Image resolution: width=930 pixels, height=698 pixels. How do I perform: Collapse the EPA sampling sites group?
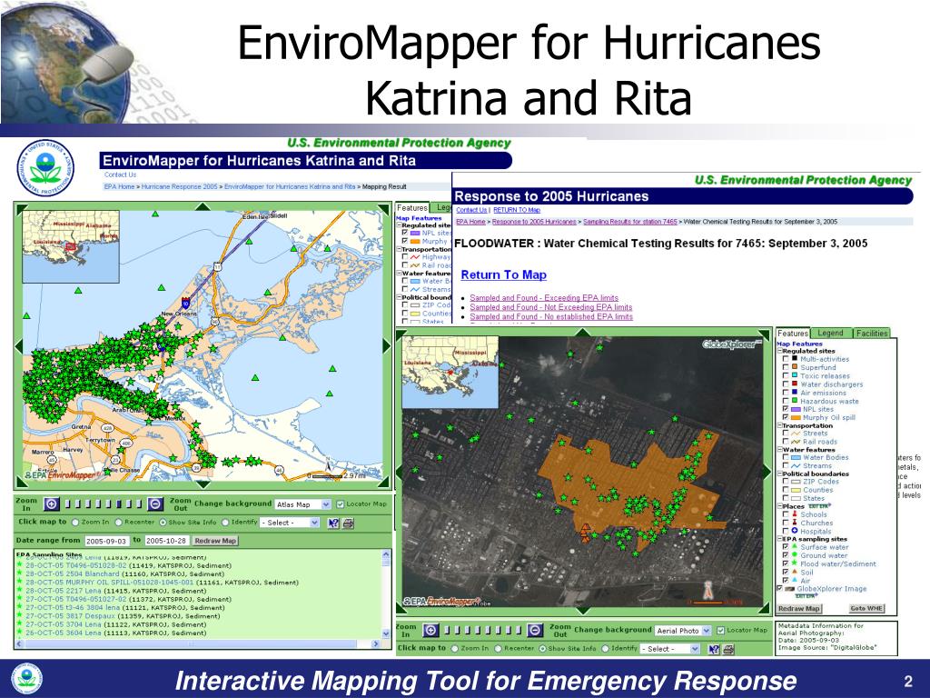click(x=779, y=539)
